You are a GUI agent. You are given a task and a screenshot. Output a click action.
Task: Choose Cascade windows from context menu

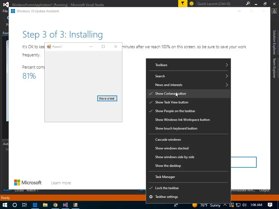[x=188, y=140]
